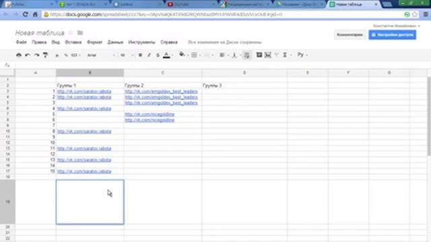Open the Ру input tools dropdown
The width and height of the screenshot is (431, 242).
(x=302, y=55)
